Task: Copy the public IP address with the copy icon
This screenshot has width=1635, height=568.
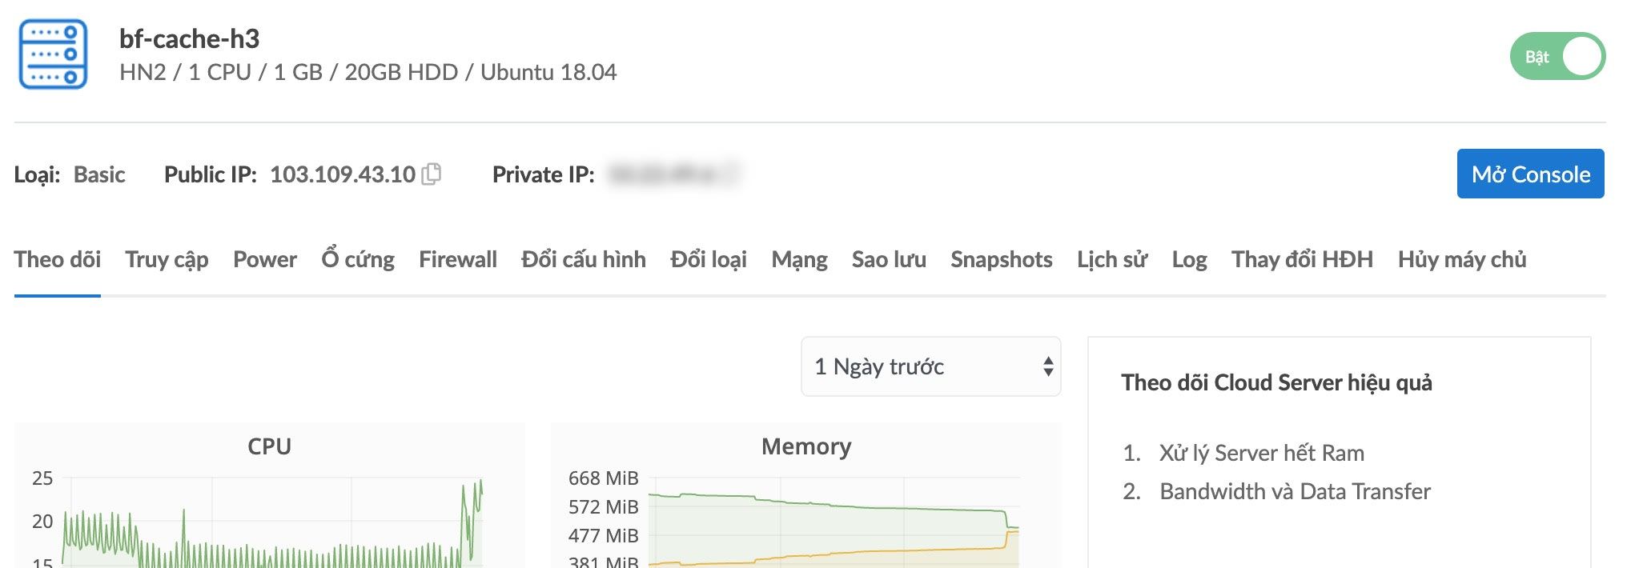Action: pos(432,174)
